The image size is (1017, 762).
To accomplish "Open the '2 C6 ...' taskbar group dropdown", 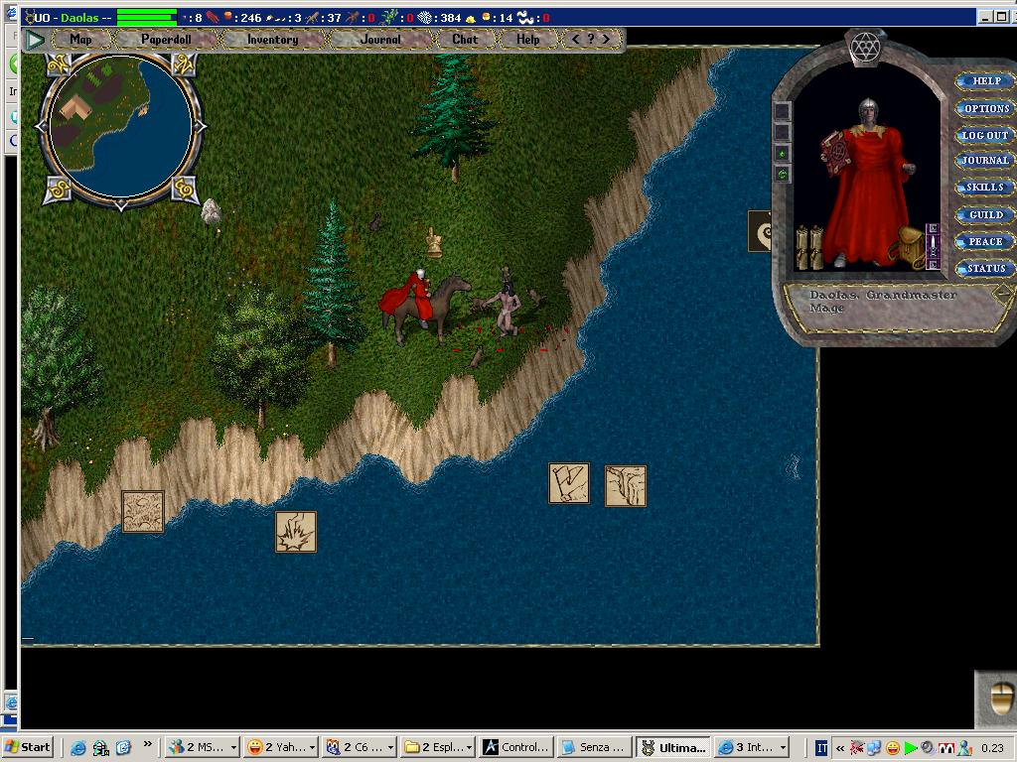I will [x=360, y=747].
